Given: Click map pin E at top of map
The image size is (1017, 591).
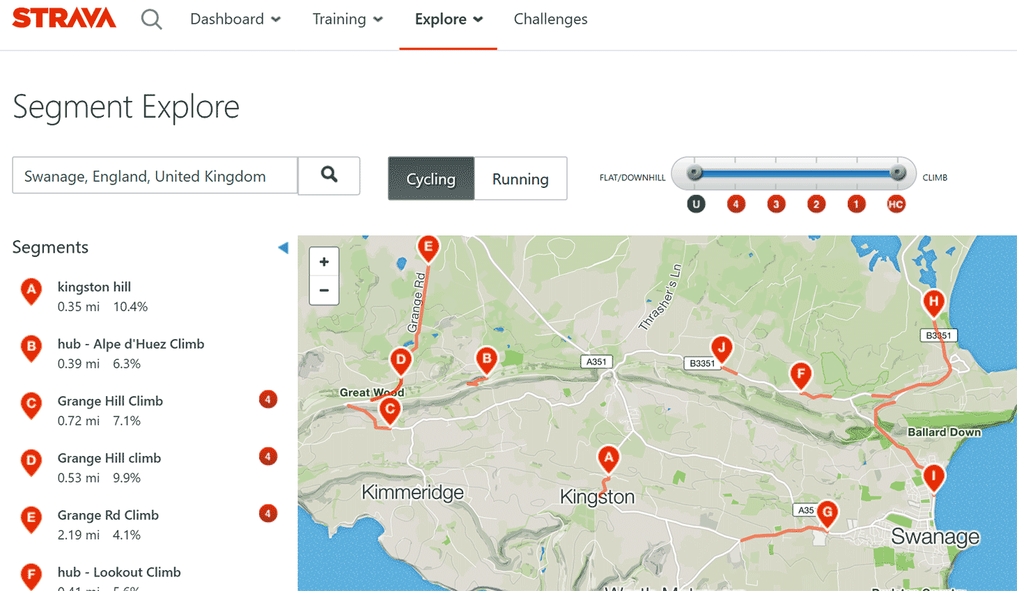Looking at the screenshot, I should tap(428, 248).
